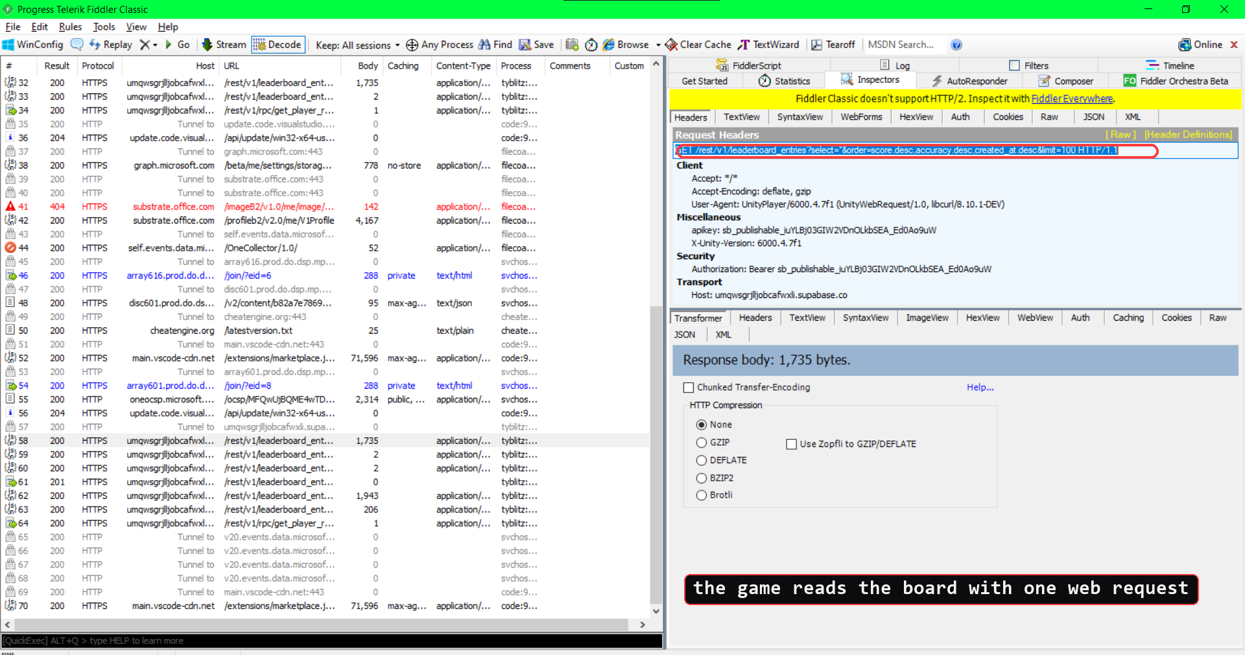Click the comment speech bubble icon
Screen dimensions: 1245x655
tap(77, 45)
